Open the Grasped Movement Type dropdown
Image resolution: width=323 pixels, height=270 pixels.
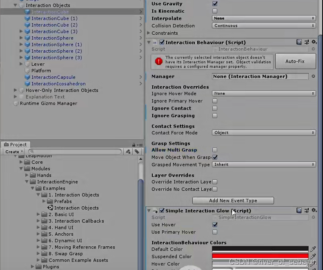pyautogui.click(x=264, y=165)
